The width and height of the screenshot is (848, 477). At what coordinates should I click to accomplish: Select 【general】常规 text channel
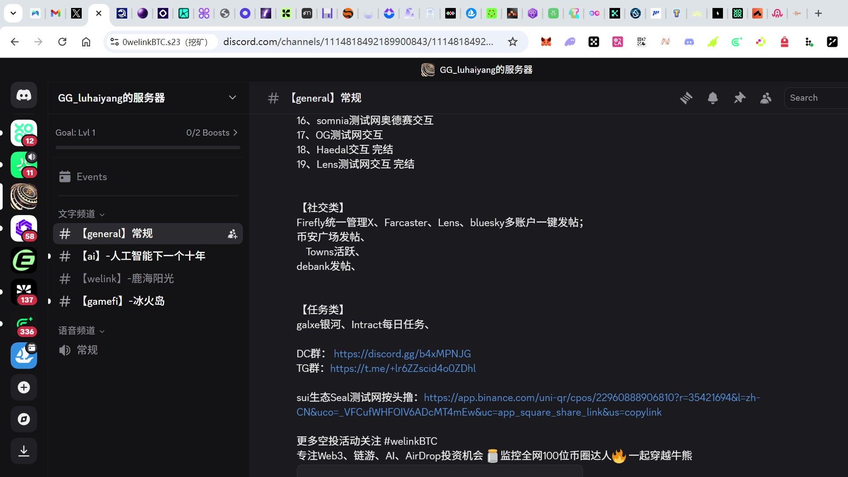pos(148,234)
